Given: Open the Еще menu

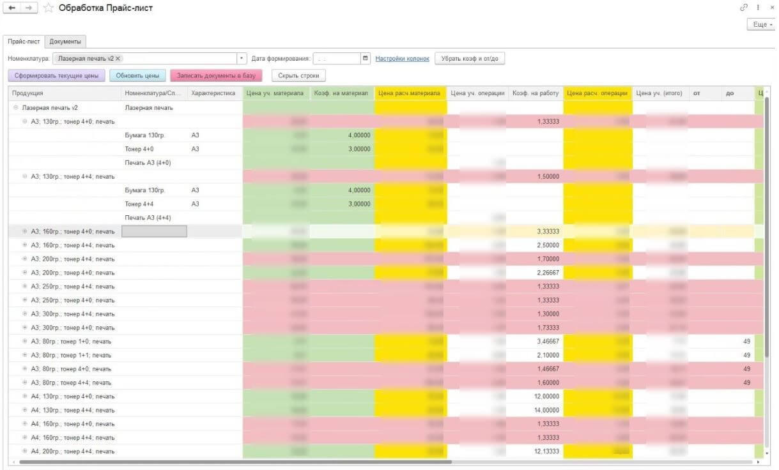Looking at the screenshot, I should tap(761, 24).
